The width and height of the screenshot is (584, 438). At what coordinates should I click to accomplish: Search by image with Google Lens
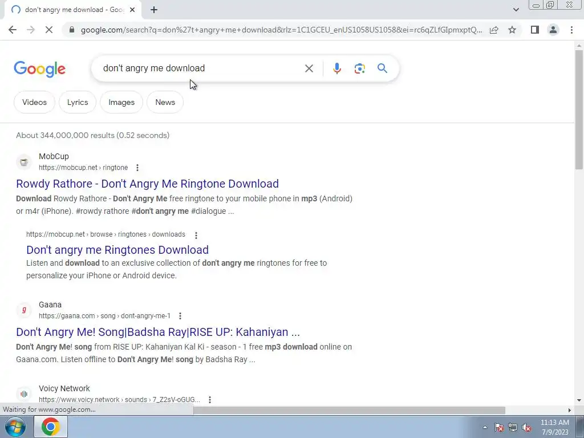(359, 68)
